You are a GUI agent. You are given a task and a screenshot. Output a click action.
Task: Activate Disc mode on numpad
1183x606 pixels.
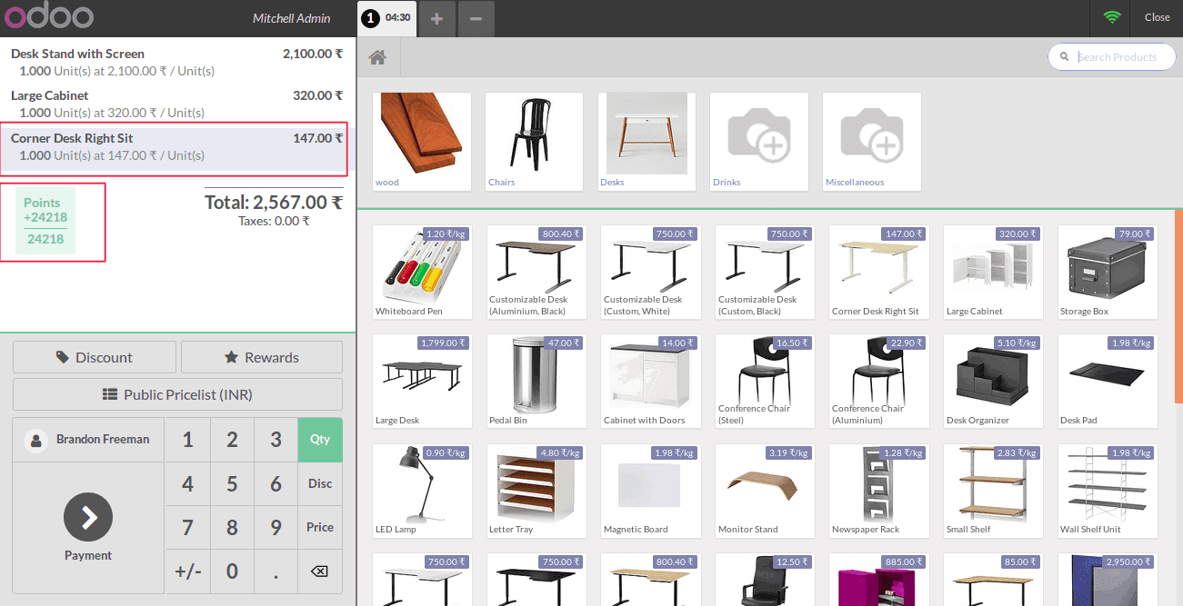point(320,483)
